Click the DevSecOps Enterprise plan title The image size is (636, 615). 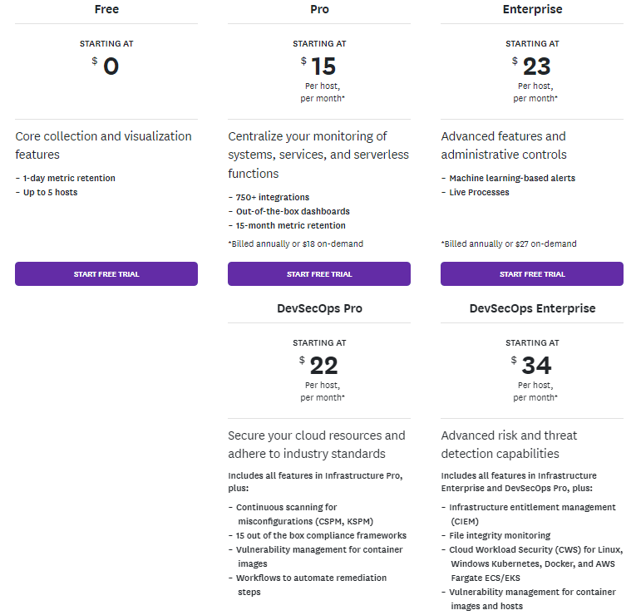click(532, 308)
